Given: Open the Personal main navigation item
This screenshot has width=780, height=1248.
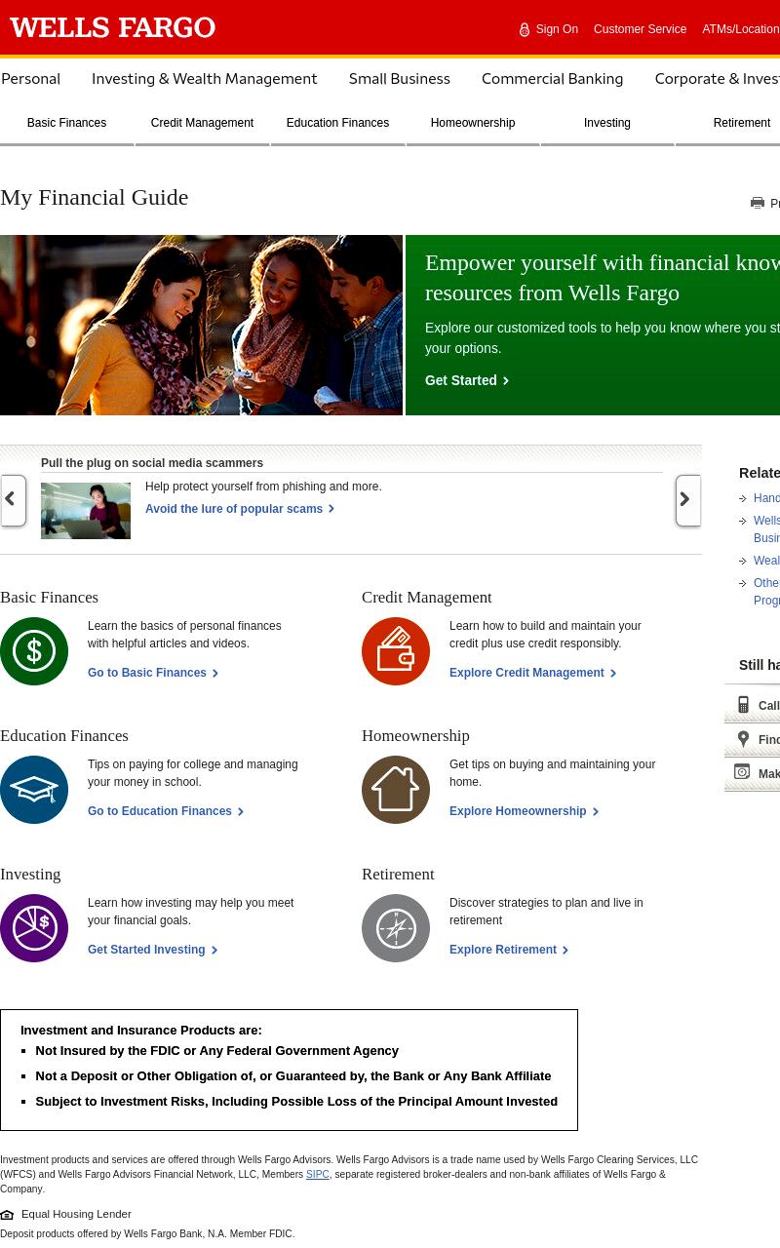Looking at the screenshot, I should [30, 79].
